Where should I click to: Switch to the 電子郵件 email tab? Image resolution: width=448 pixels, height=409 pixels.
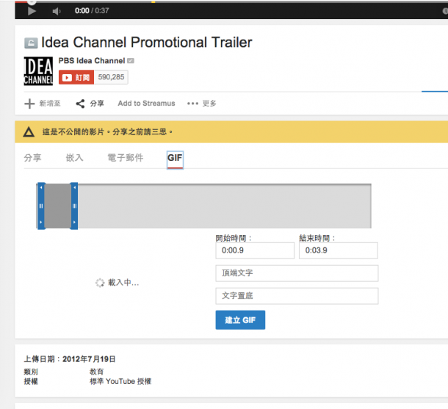click(x=126, y=158)
